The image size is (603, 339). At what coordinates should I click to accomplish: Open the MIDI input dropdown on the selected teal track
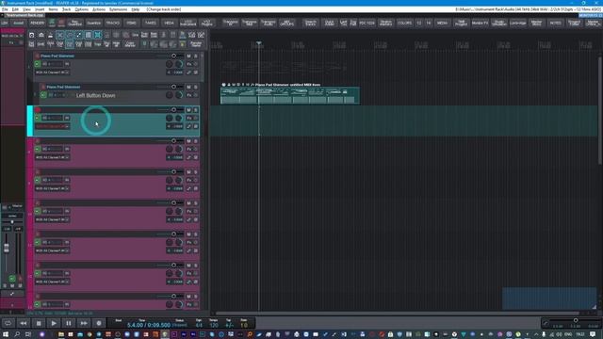pyautogui.click(x=53, y=126)
